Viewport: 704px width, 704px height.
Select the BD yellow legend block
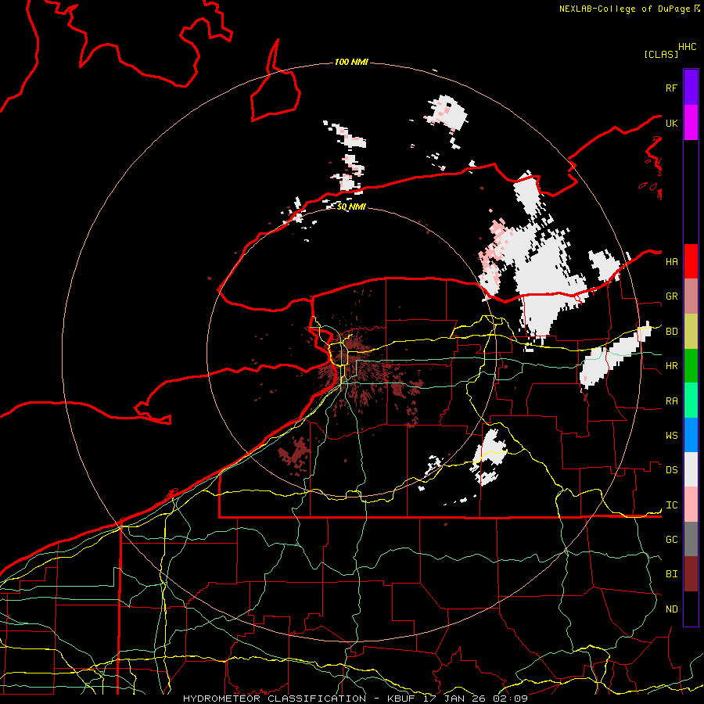[x=691, y=332]
